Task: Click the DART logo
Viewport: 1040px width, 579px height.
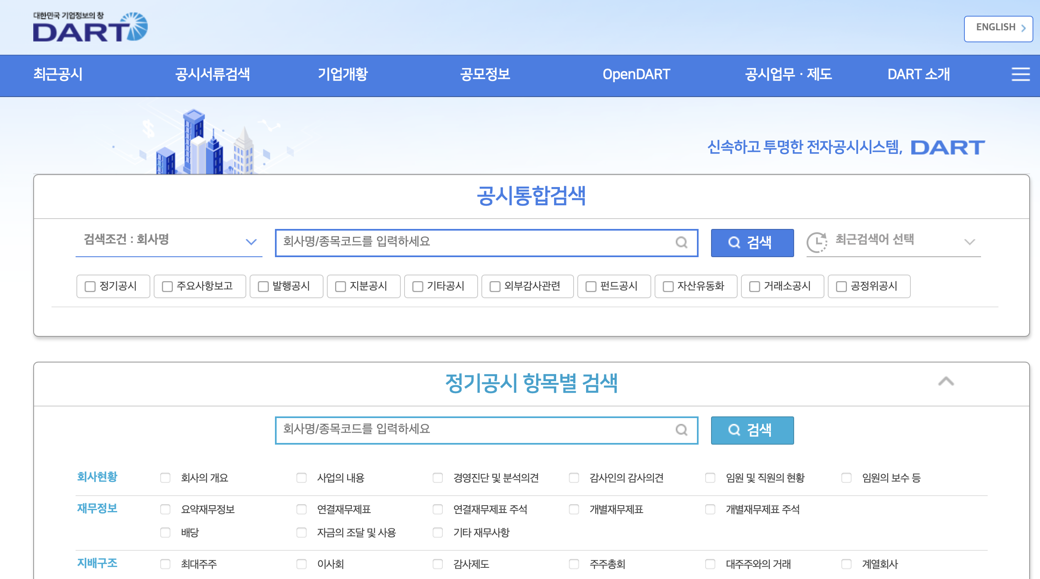Action: 90,27
